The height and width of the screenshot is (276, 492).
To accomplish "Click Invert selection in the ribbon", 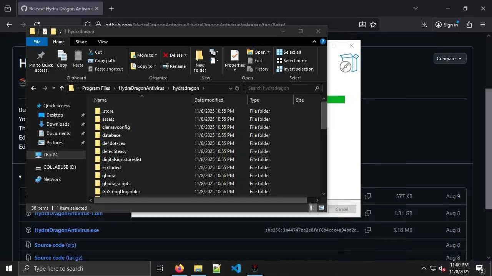I will pyautogui.click(x=295, y=69).
